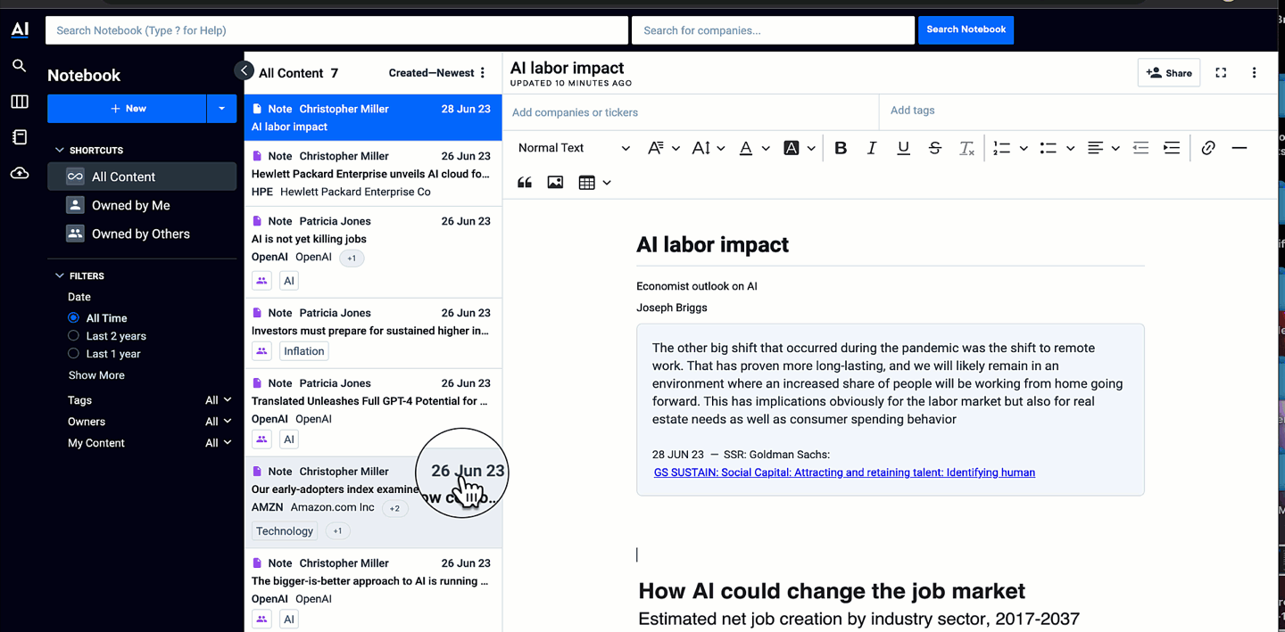Open the cloud upload icon in sidebar
The width and height of the screenshot is (1285, 632).
[20, 173]
